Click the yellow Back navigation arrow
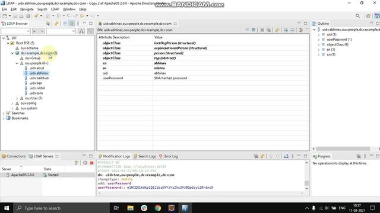The height and width of the screenshot is (213, 380). tap(83, 16)
